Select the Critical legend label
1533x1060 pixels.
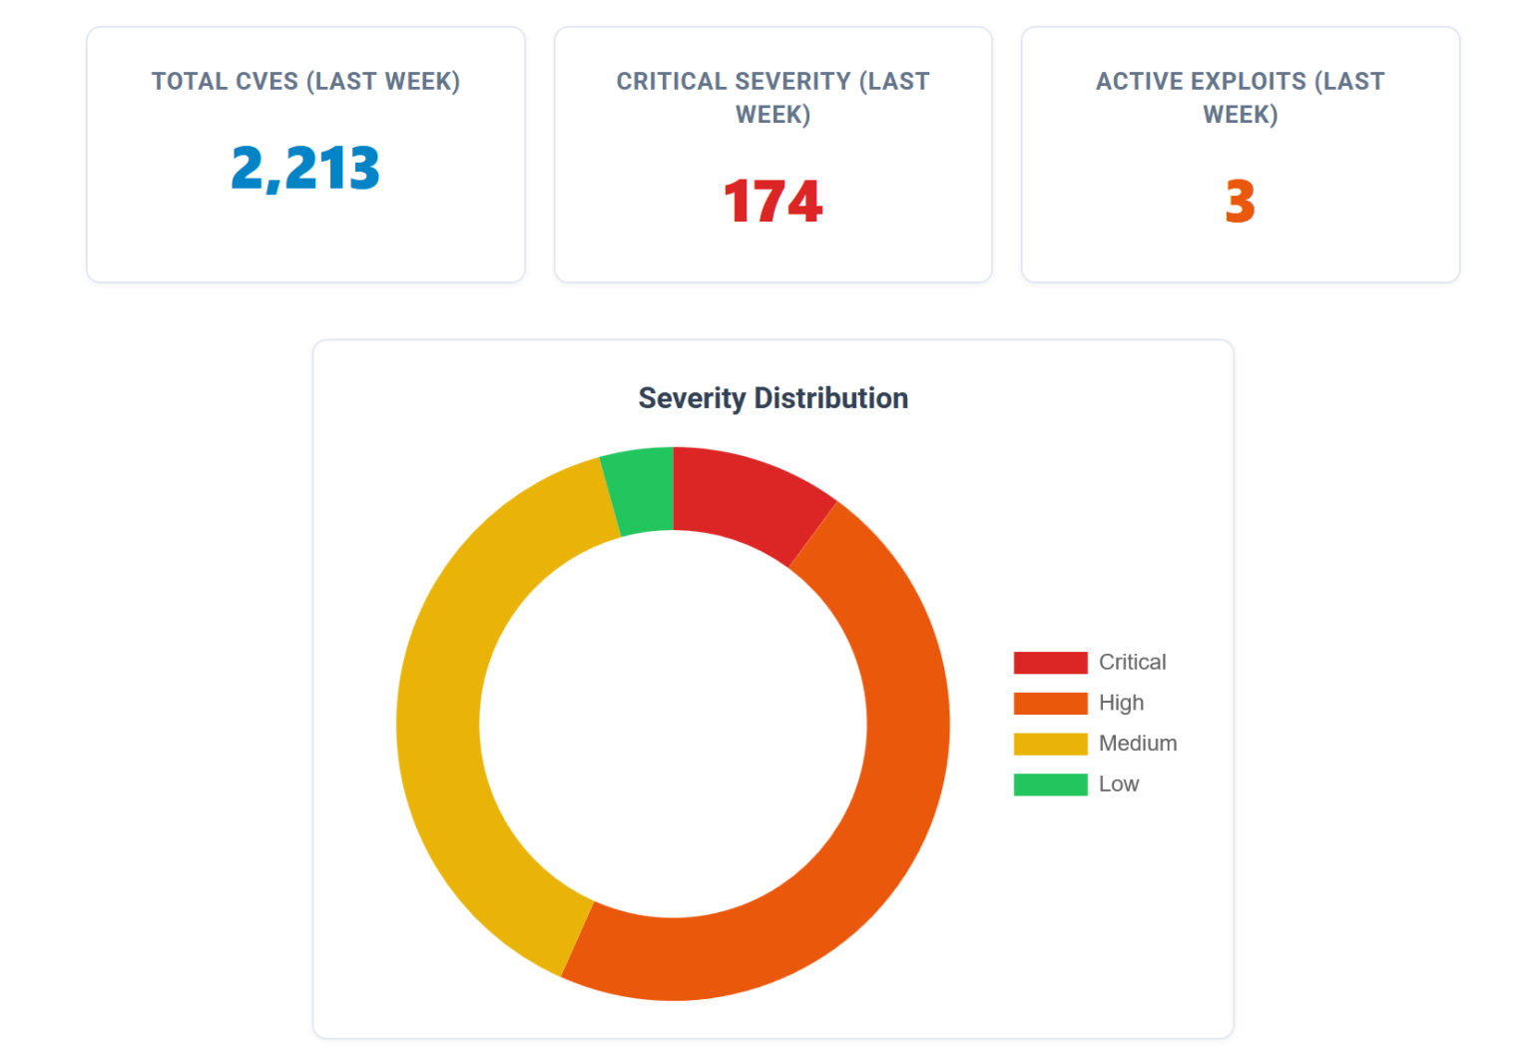(1132, 663)
